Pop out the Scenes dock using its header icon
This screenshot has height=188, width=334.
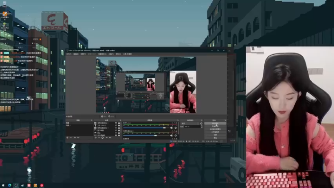[91, 120]
